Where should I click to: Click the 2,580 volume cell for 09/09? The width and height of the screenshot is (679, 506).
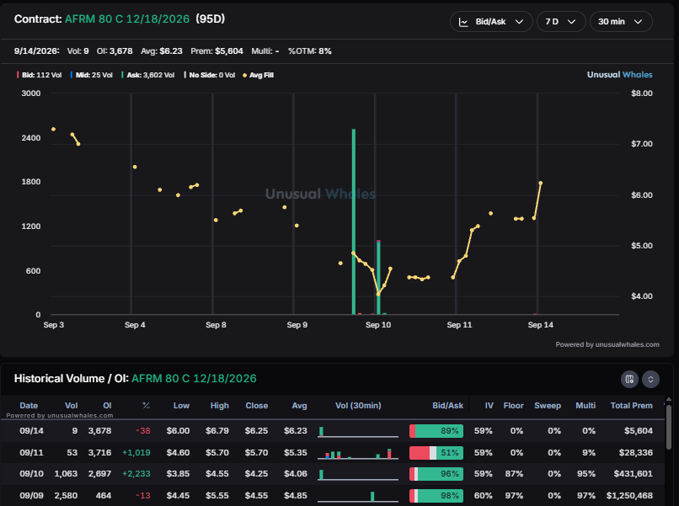(x=66, y=495)
